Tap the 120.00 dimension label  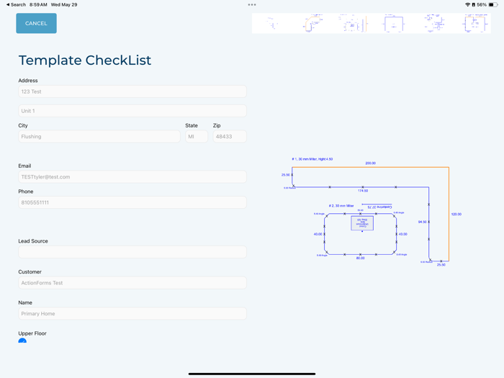[x=456, y=214]
